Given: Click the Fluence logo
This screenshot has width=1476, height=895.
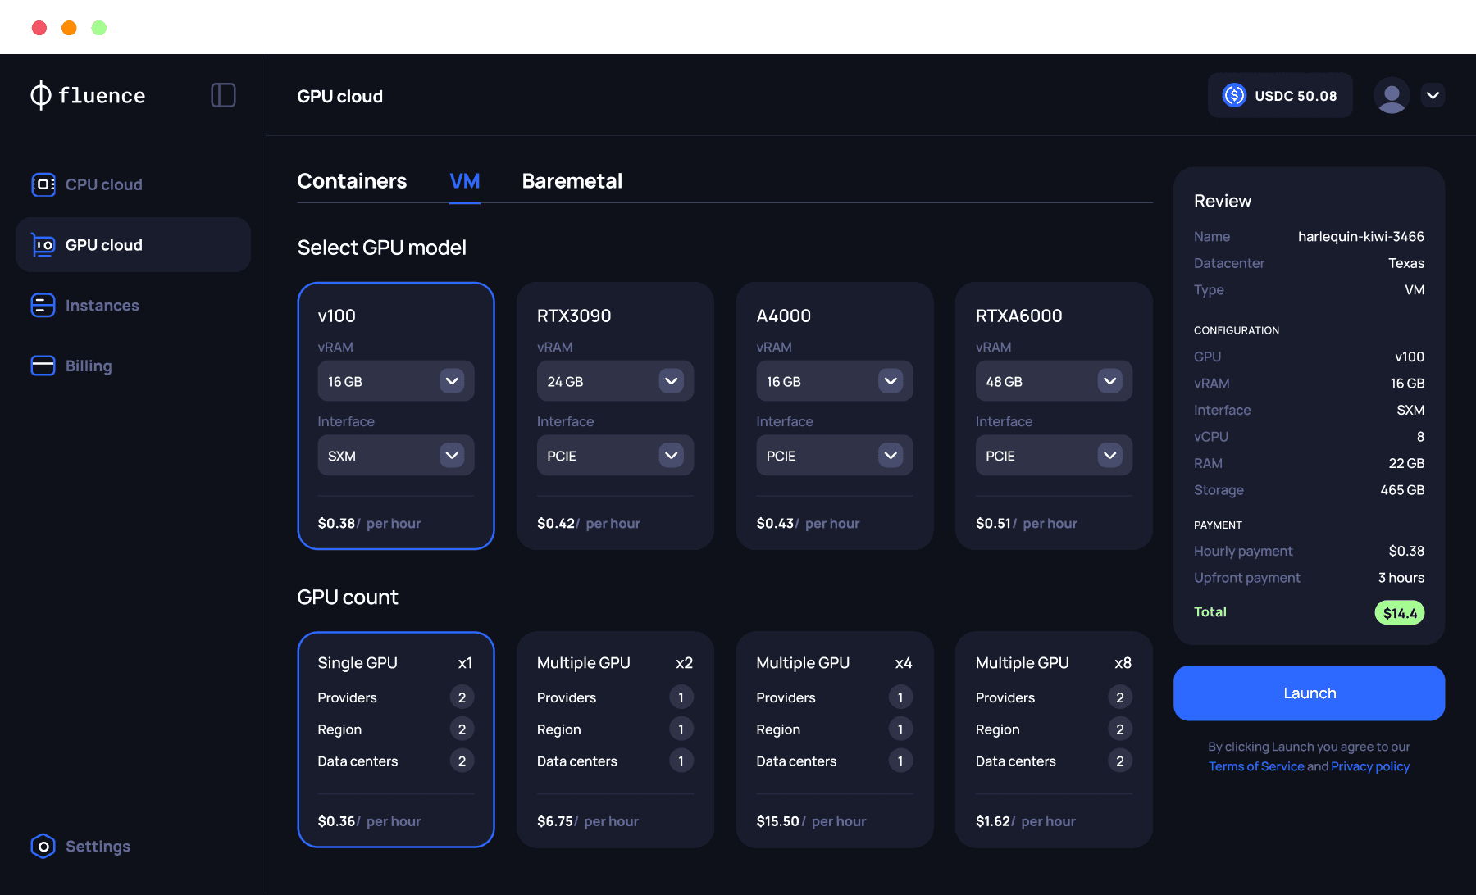Looking at the screenshot, I should click(x=88, y=95).
